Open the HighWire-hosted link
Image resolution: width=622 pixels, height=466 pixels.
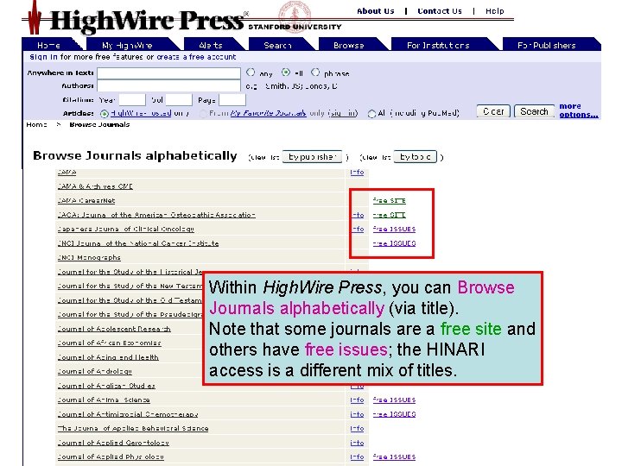click(141, 113)
